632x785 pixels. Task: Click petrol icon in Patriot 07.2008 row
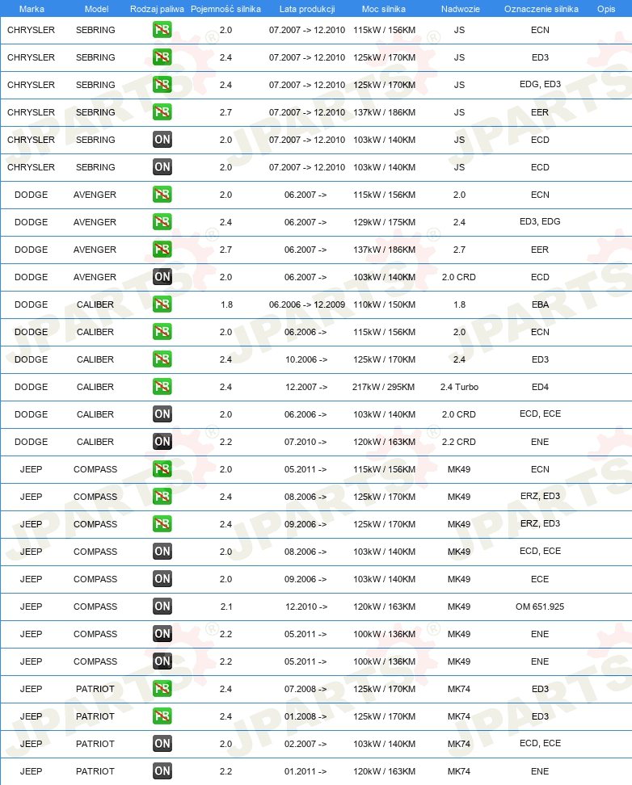pyautogui.click(x=162, y=689)
